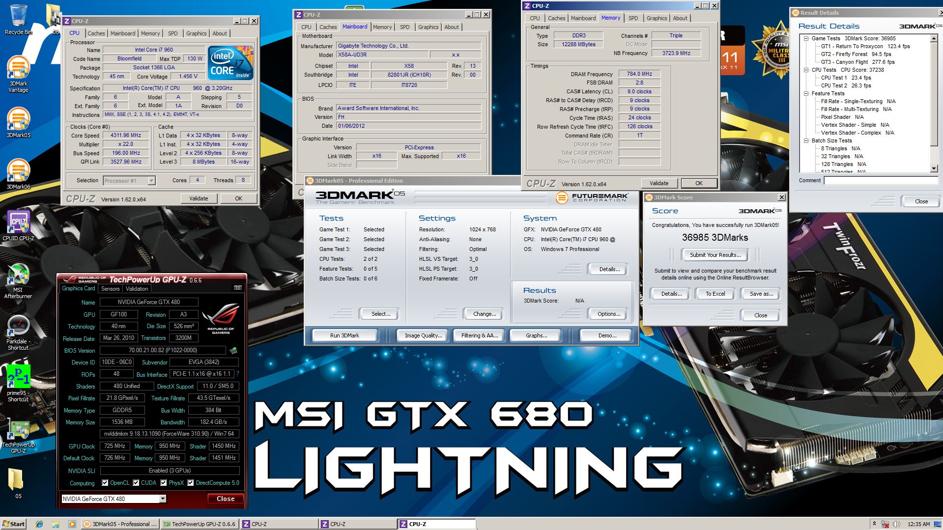Click the volume speaker tray icon
This screenshot has height=530, width=943.
897,524
